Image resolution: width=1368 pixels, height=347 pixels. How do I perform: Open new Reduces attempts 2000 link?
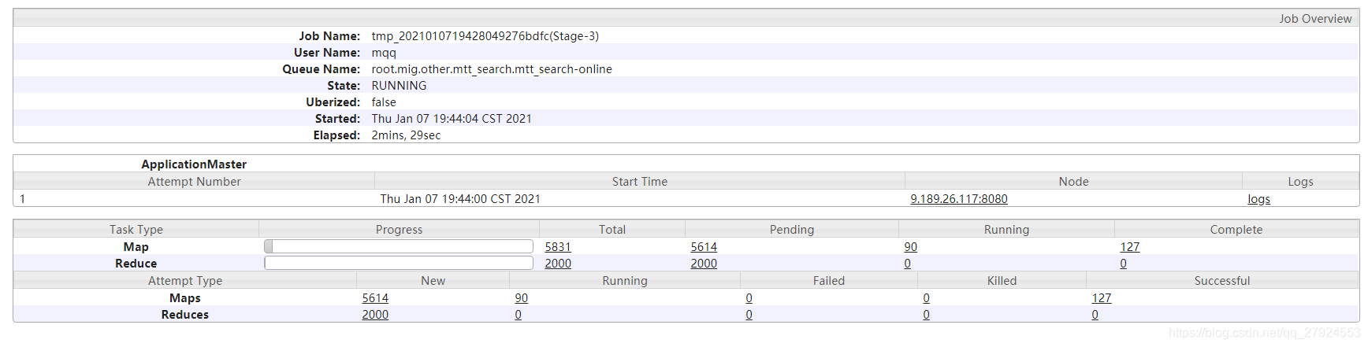(x=375, y=315)
